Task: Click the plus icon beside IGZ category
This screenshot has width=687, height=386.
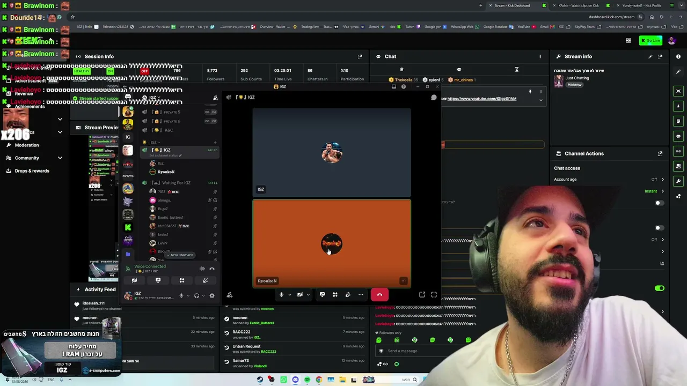Action: 215,142
